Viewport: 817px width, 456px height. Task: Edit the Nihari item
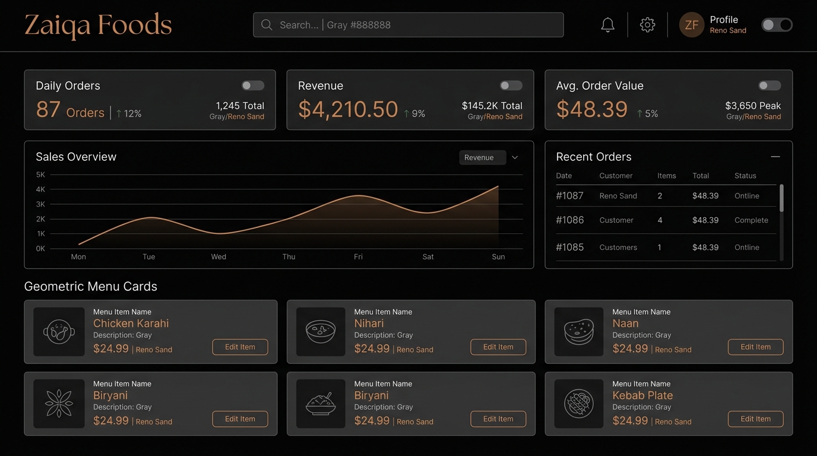point(498,347)
